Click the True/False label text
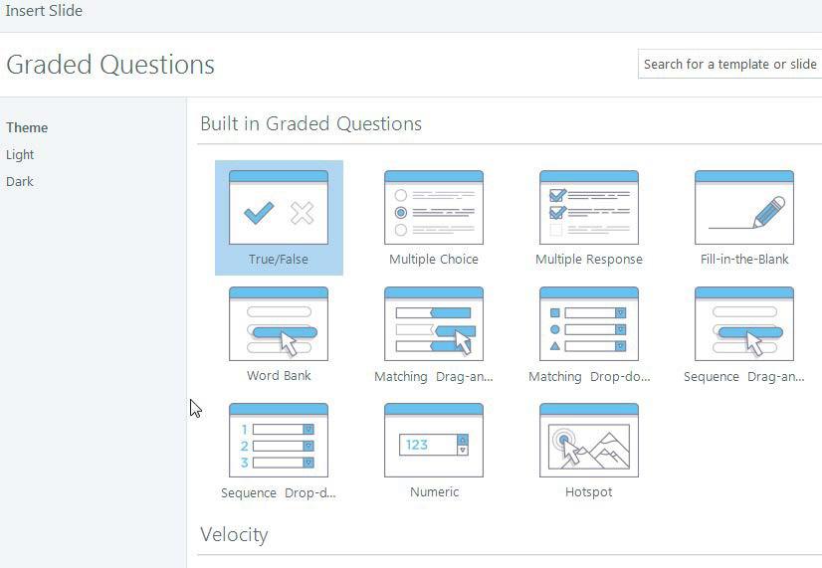 [279, 260]
